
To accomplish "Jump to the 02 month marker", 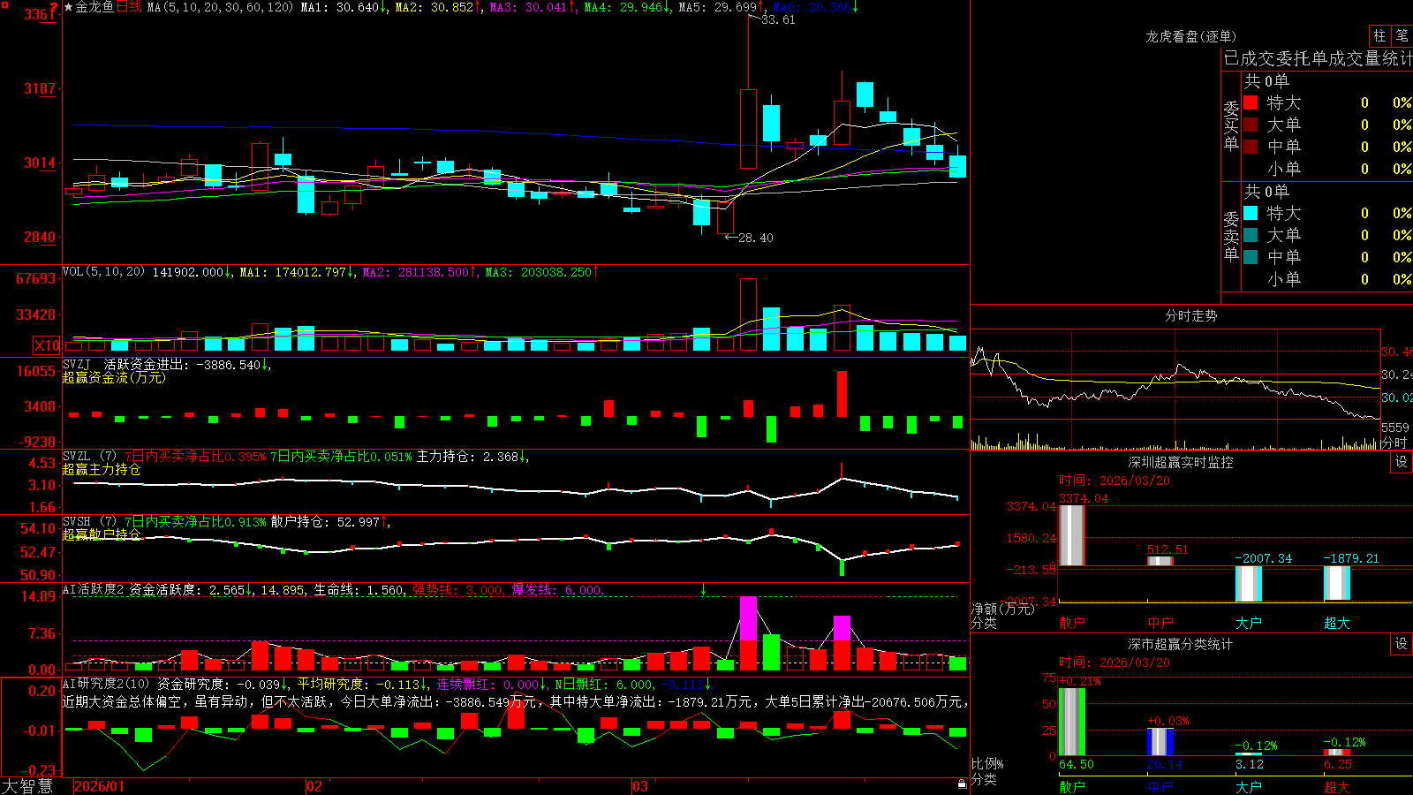I will (314, 786).
